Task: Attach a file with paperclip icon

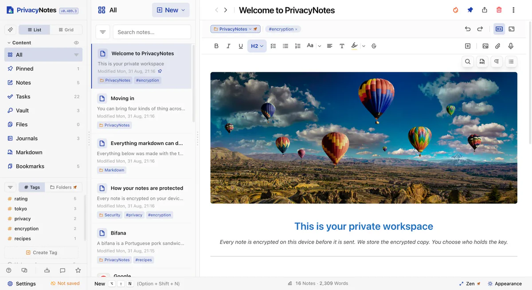Action: [x=498, y=46]
